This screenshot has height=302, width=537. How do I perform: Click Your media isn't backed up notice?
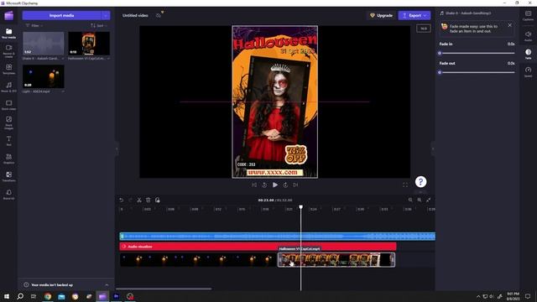(x=52, y=285)
